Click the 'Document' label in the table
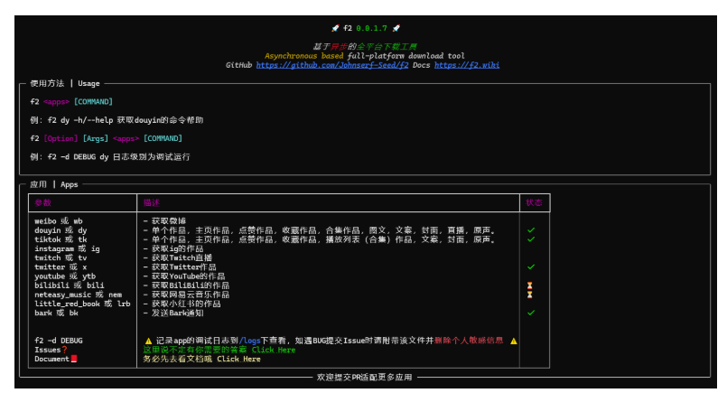Screen dimensions: 727x393 tap(51, 359)
